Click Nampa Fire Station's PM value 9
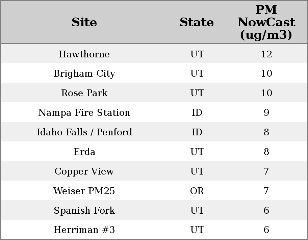 (266, 113)
